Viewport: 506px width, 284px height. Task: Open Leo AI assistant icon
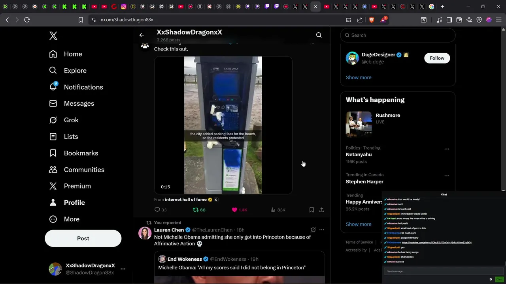click(469, 20)
